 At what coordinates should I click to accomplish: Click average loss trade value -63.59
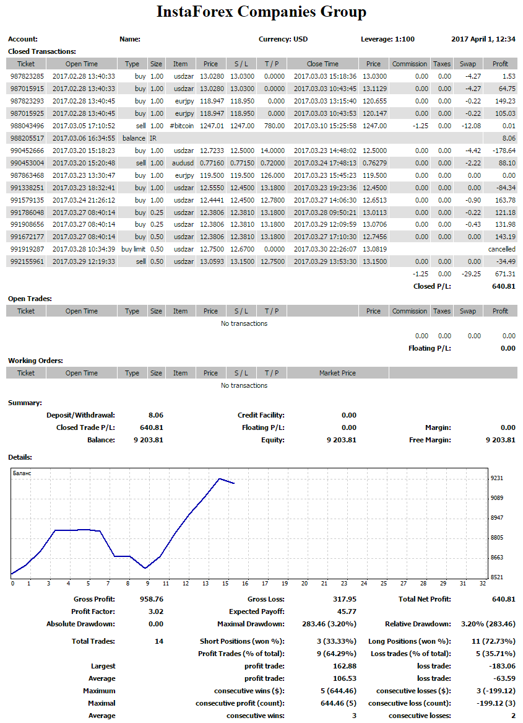(504, 679)
